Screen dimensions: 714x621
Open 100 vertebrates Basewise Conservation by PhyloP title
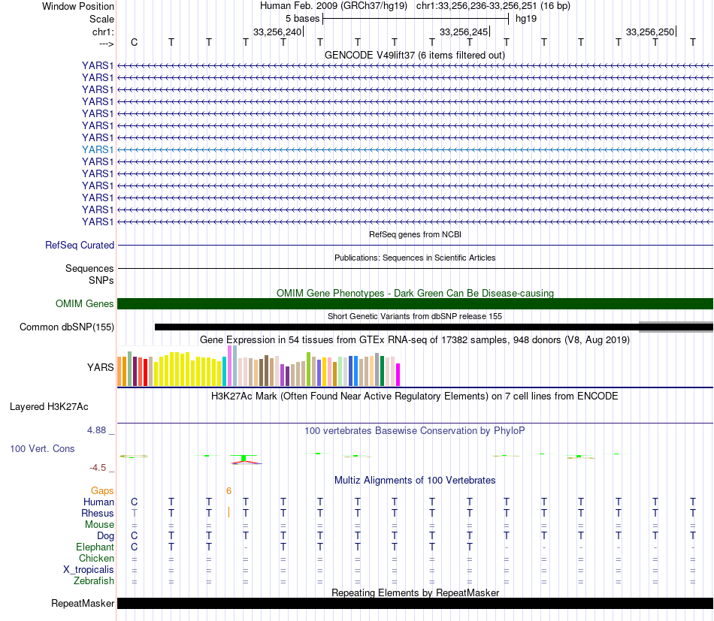tap(415, 430)
